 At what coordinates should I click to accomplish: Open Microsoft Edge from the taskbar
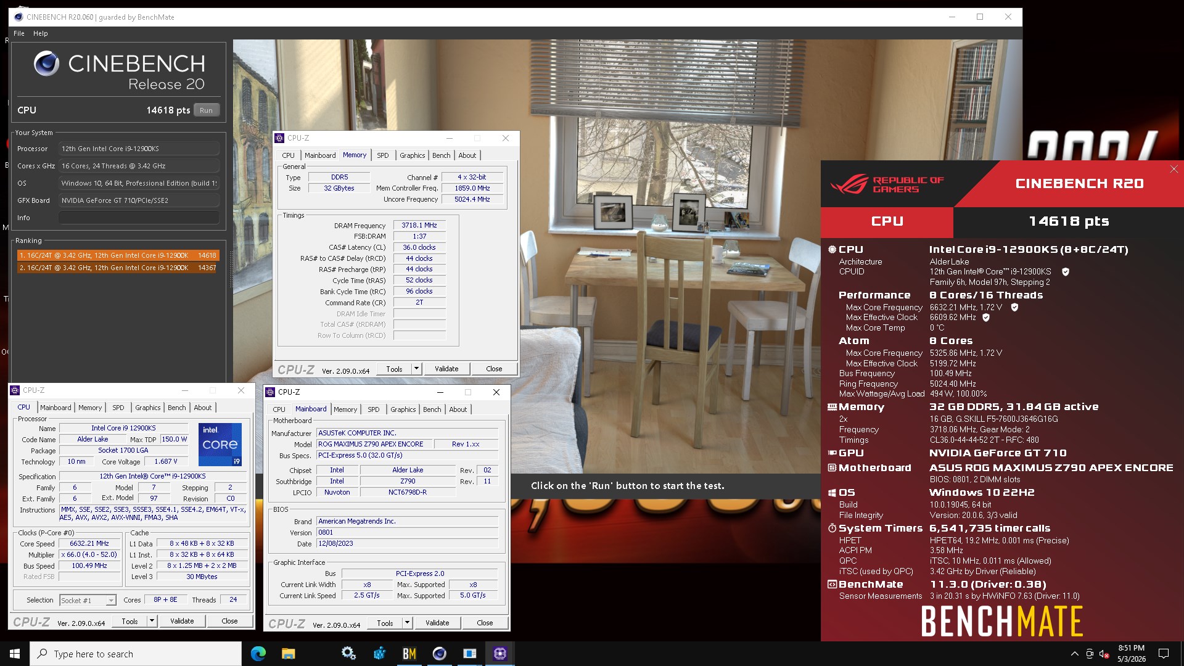tap(258, 654)
